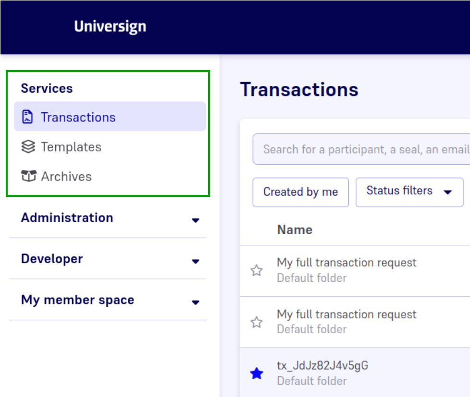The image size is (470, 397).
Task: Select Transactions in the Services menu
Action: click(78, 117)
